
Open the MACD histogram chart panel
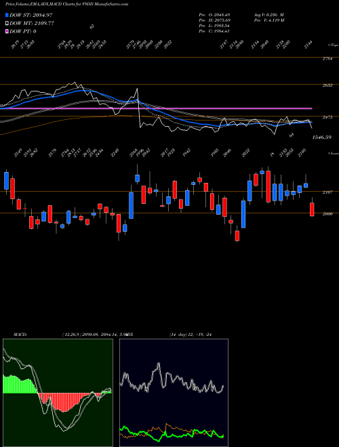tap(58, 393)
